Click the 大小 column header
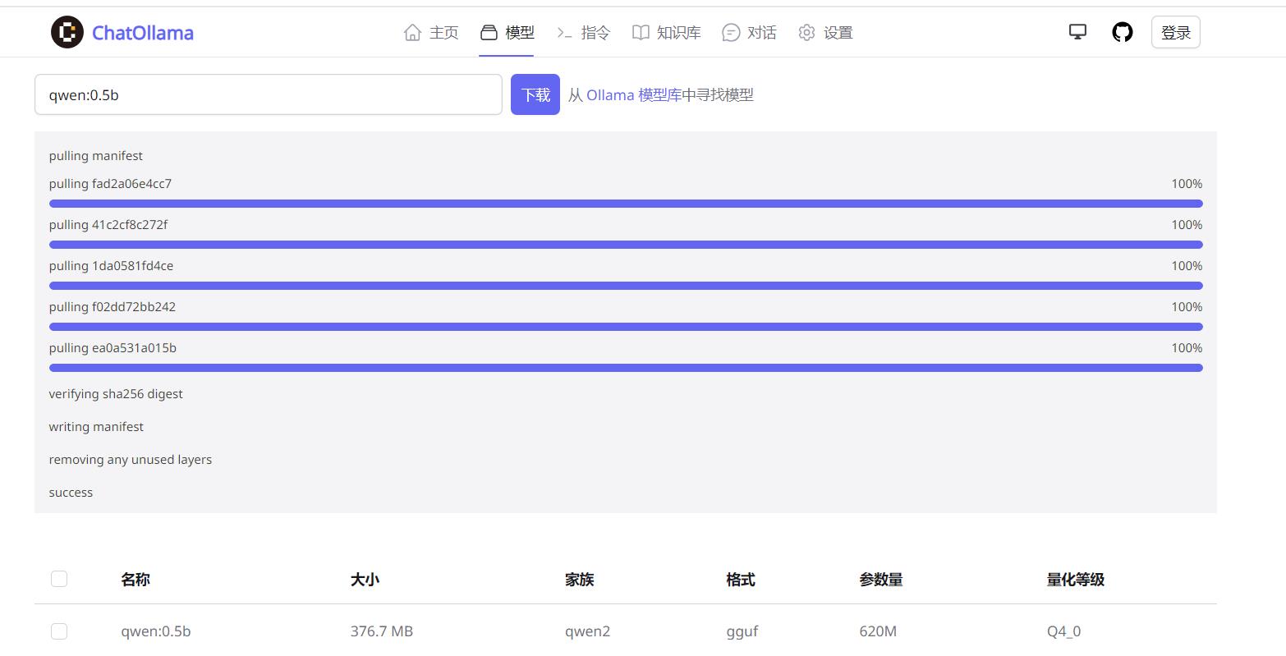 point(365,580)
